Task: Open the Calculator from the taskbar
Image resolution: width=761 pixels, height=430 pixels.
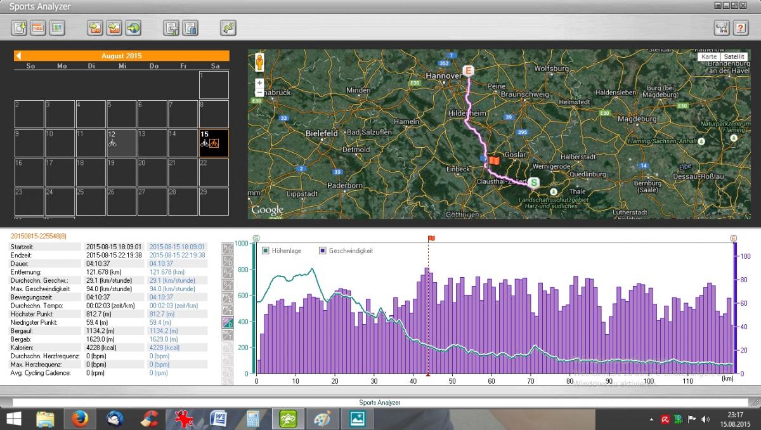Action: coord(253,419)
